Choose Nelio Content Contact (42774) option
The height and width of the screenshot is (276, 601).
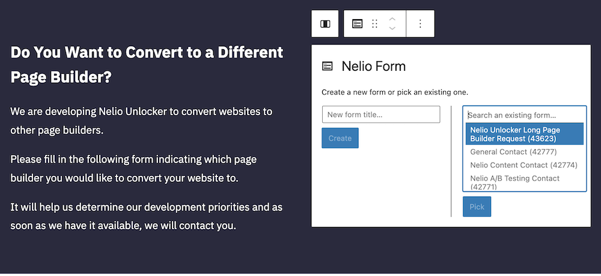523,165
